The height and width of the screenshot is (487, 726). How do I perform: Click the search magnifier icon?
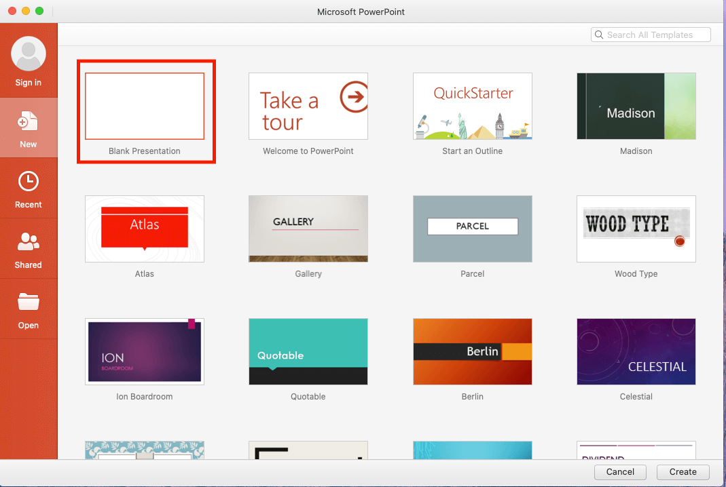599,35
